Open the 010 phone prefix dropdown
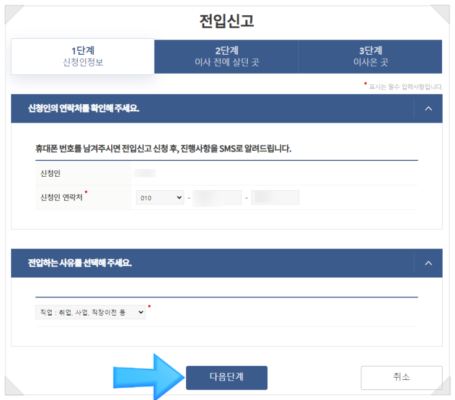The height and width of the screenshot is (400, 455). pos(160,197)
